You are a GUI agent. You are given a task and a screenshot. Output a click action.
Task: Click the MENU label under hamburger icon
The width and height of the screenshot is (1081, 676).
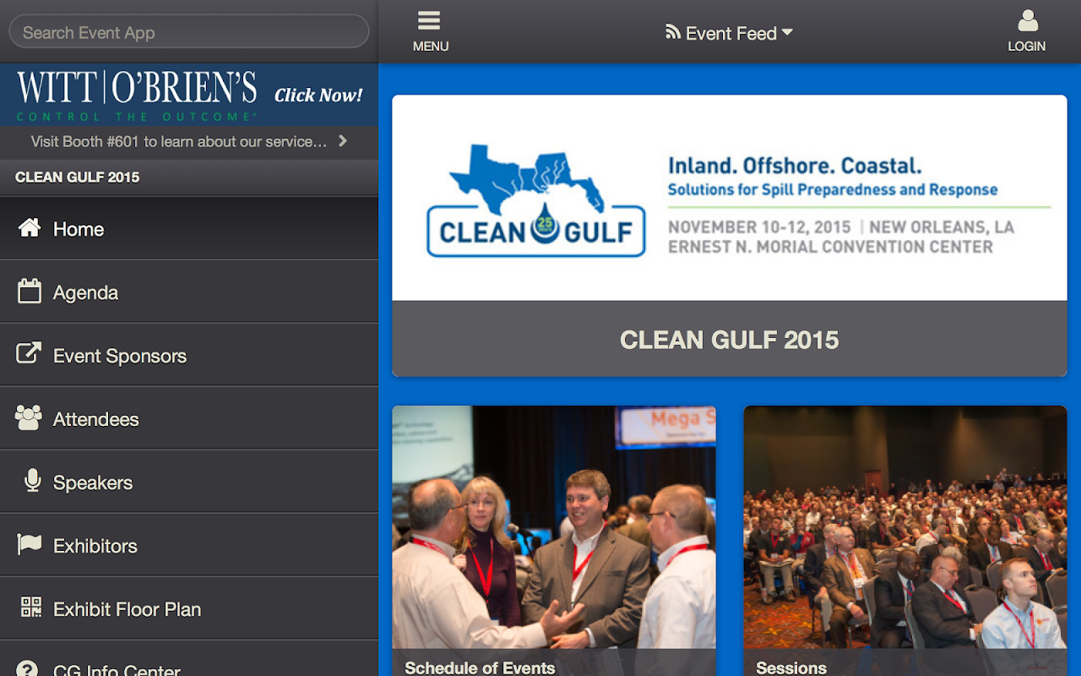point(431,46)
